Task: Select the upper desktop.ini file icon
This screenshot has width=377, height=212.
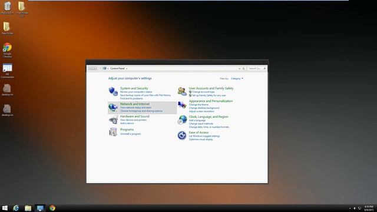Action: (x=7, y=90)
